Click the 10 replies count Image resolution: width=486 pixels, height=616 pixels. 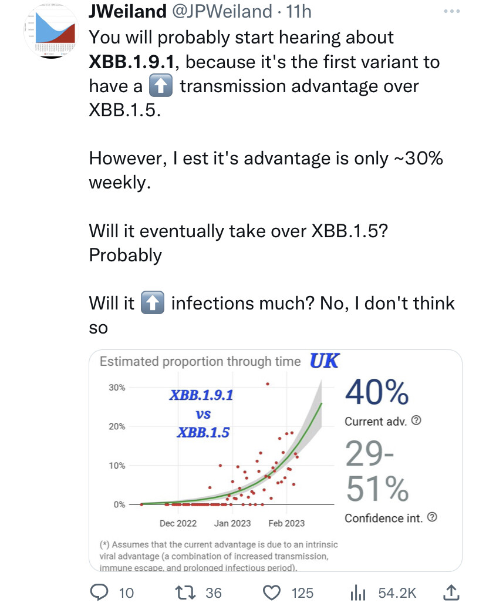click(x=126, y=593)
